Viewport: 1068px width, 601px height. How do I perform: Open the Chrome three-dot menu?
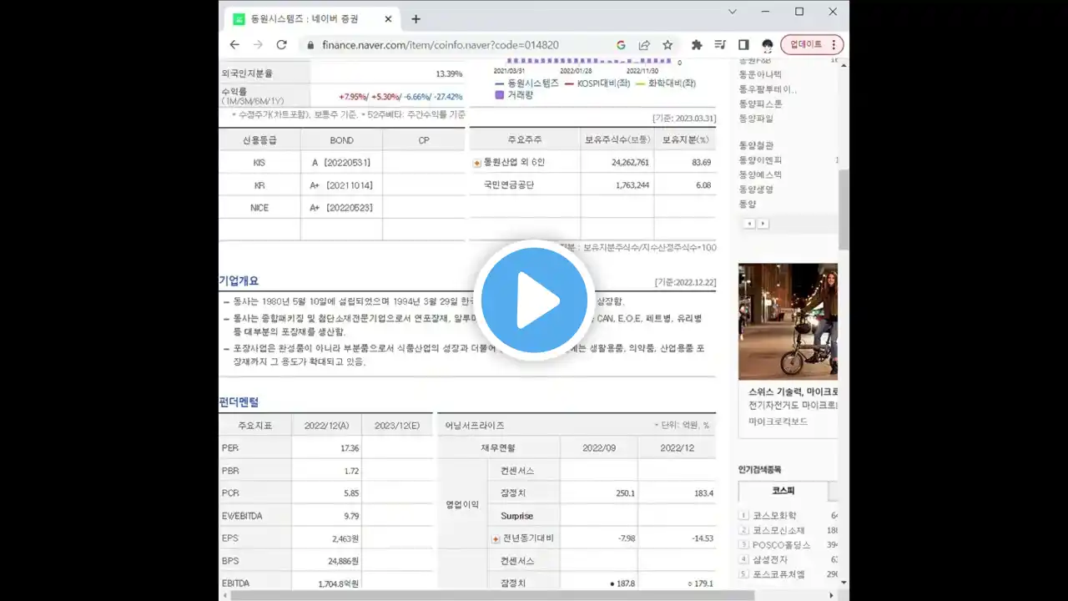[834, 45]
